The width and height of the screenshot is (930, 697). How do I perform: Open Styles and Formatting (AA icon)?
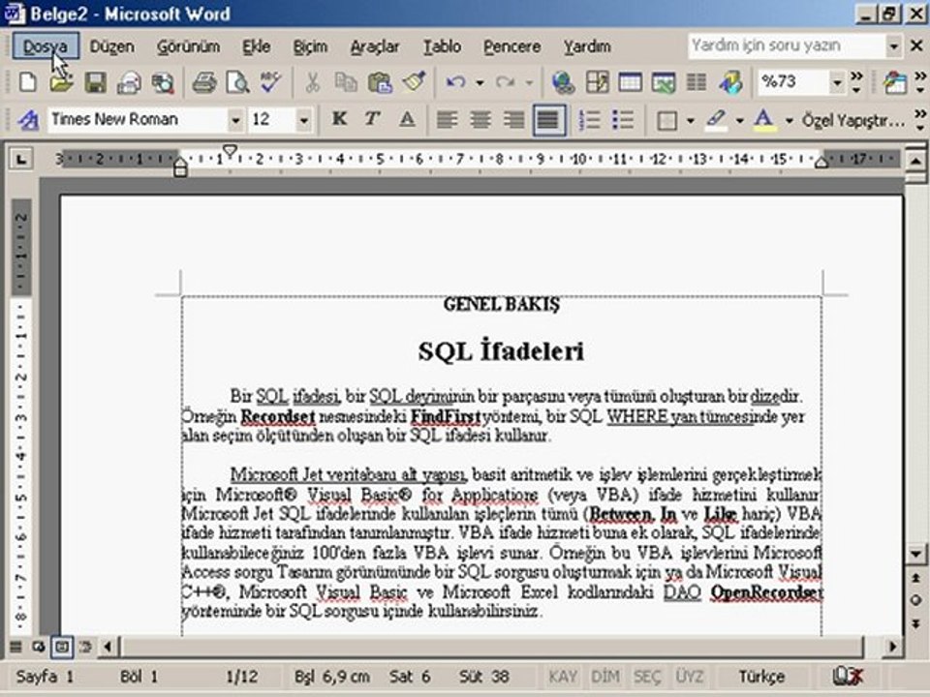[27, 120]
